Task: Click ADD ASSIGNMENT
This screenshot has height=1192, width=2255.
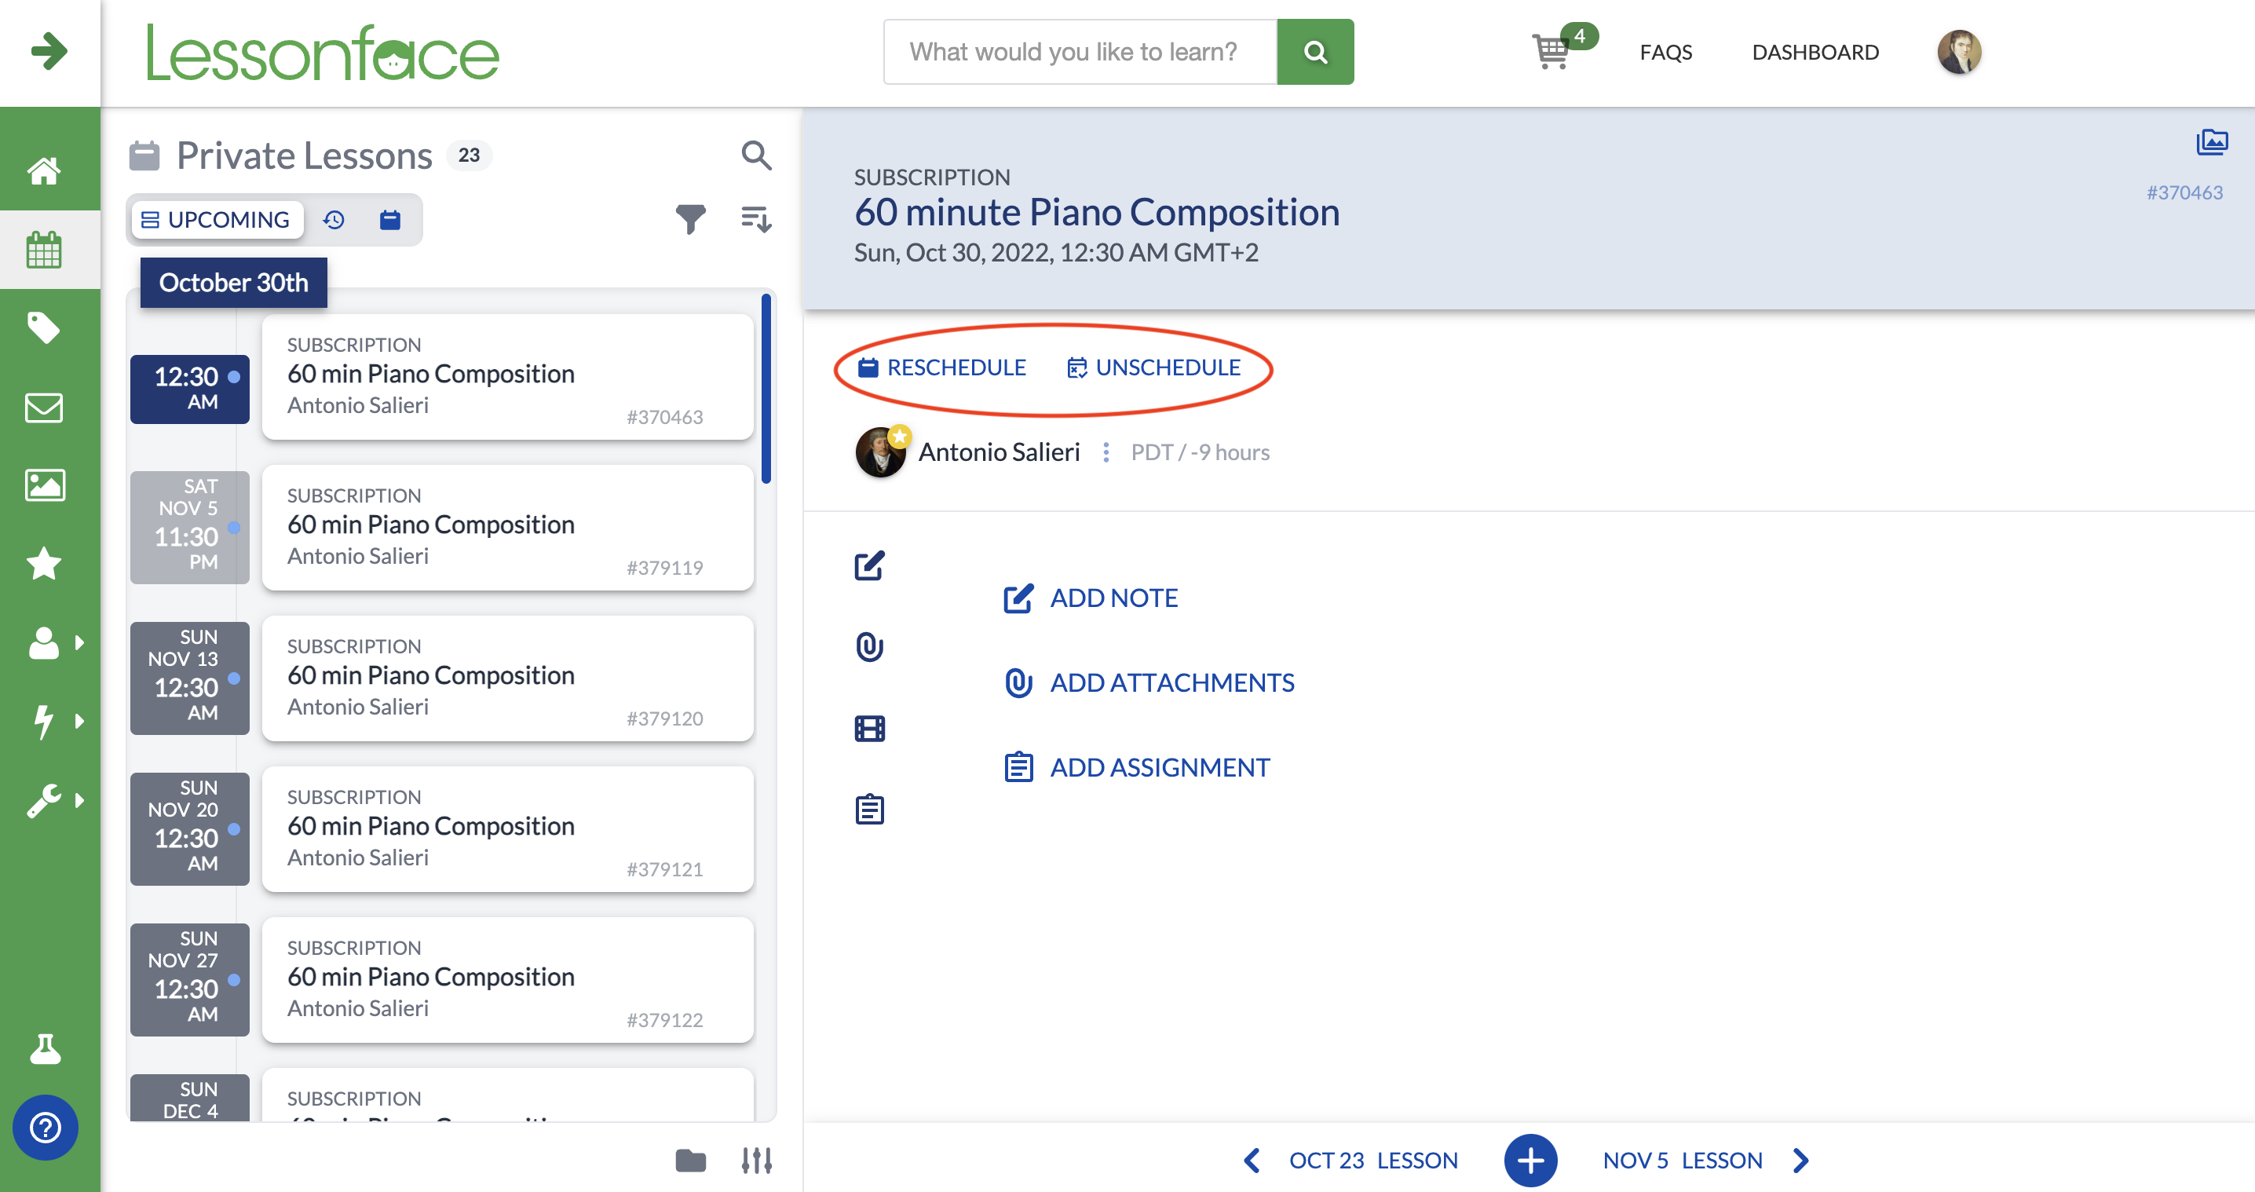Action: pos(1137,769)
